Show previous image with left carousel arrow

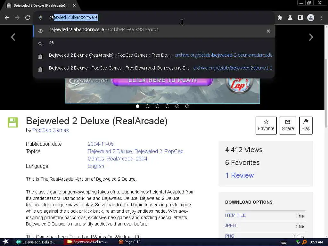pyautogui.click(x=13, y=37)
